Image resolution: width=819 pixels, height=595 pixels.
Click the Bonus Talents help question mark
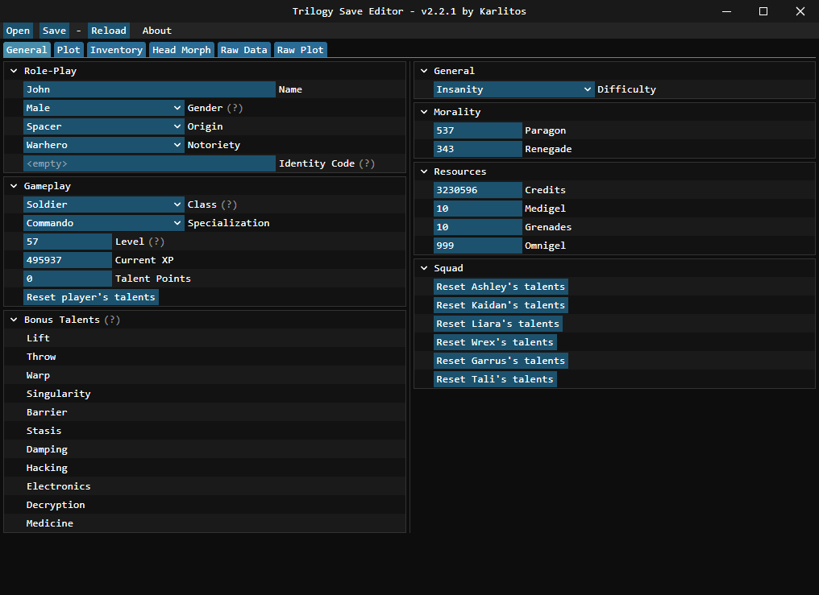point(112,320)
